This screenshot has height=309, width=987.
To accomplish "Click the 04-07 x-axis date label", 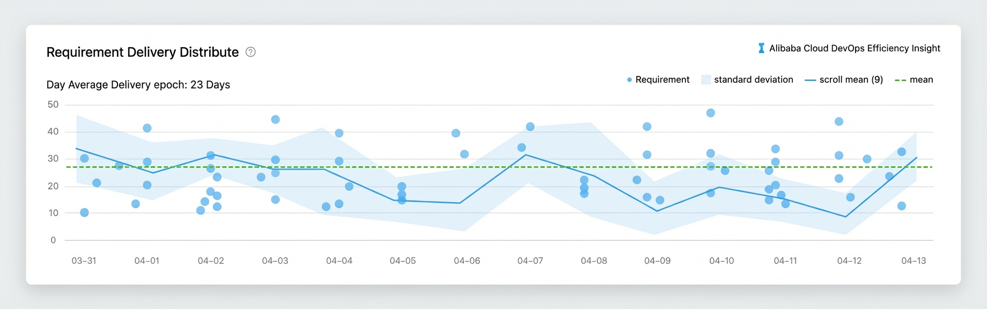I will pyautogui.click(x=530, y=261).
